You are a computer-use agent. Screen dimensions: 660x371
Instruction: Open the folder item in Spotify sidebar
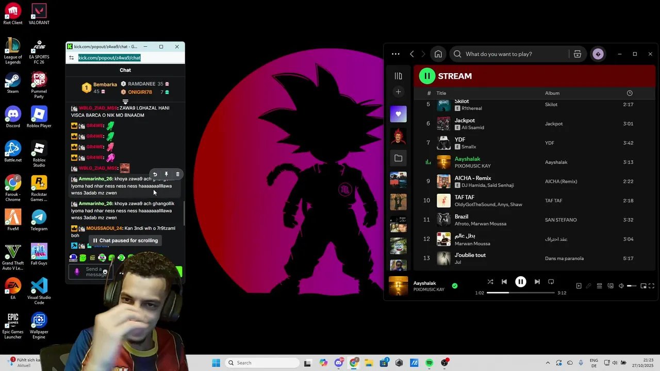pos(398,158)
